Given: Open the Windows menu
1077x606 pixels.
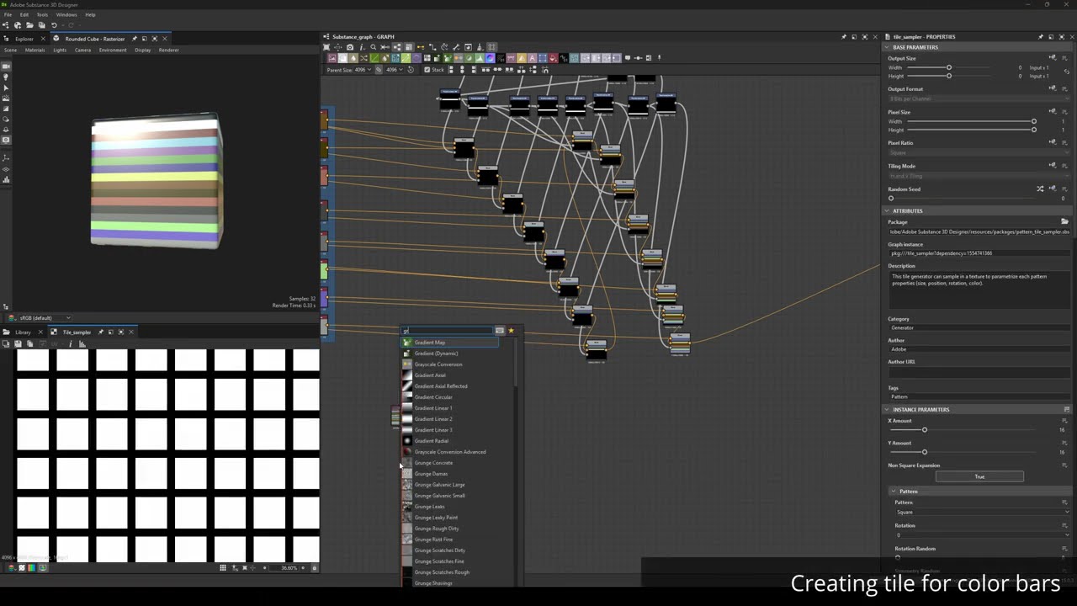Looking at the screenshot, I should [66, 14].
